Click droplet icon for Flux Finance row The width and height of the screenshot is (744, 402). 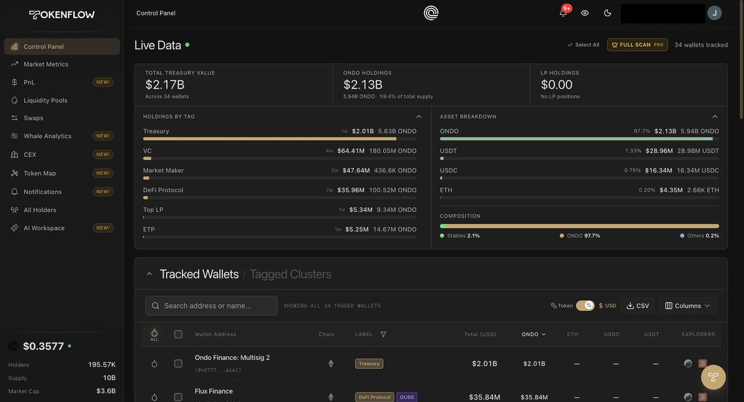pyautogui.click(x=154, y=397)
